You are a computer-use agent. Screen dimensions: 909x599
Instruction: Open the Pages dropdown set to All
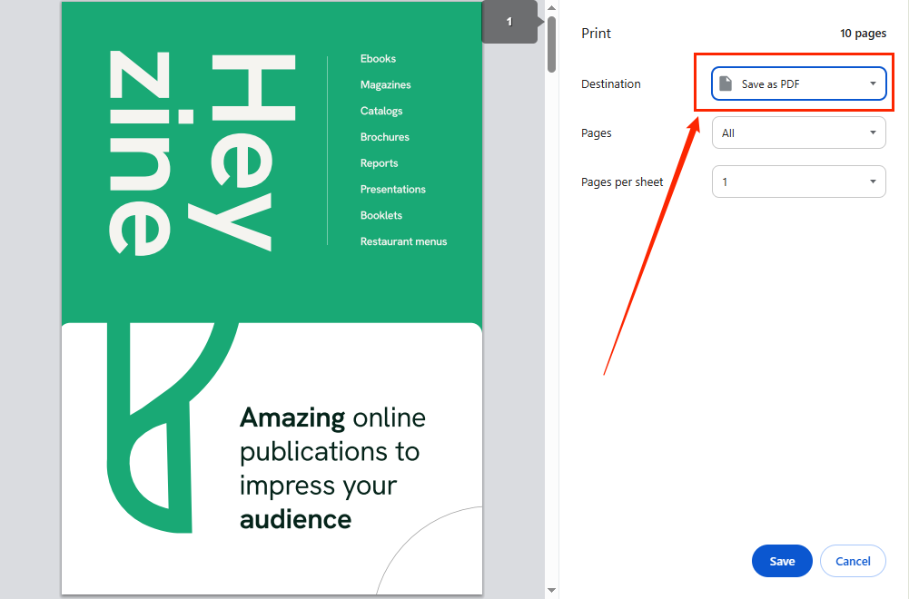[x=798, y=133]
